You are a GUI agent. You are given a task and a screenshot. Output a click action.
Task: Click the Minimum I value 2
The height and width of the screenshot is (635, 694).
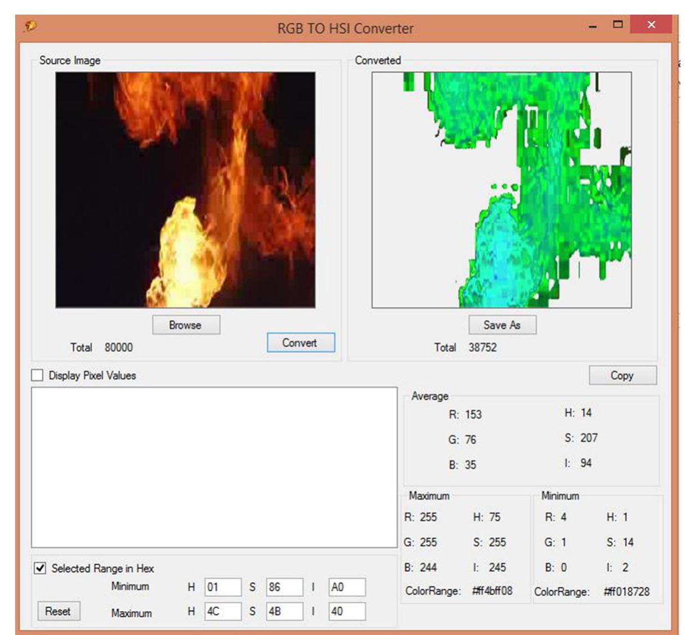[625, 568]
